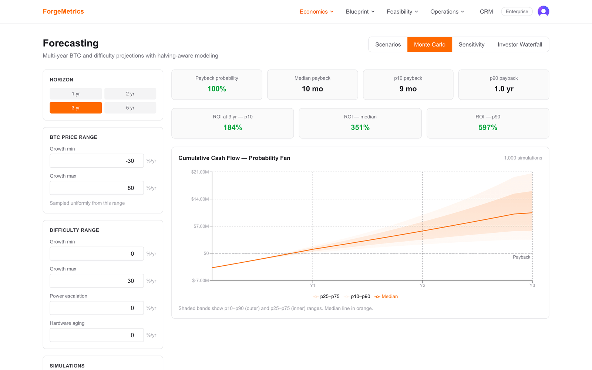592x370 pixels.
Task: Click the Hardware aging input field
Action: (97, 335)
